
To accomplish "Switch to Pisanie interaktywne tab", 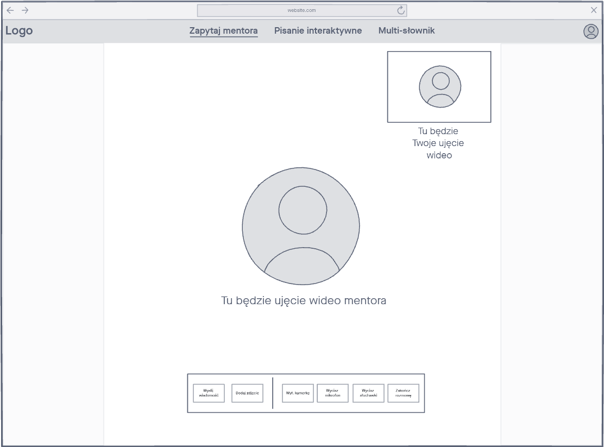I will coord(318,31).
